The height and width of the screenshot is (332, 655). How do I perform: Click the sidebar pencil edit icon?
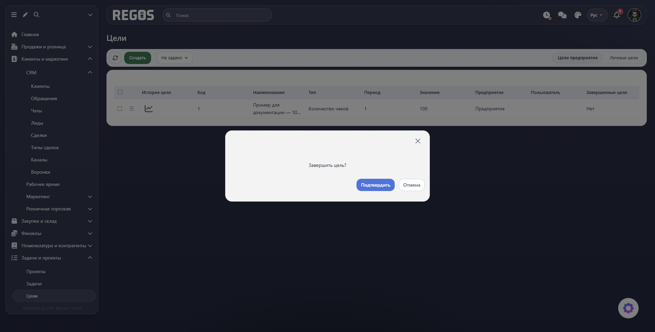[25, 15]
